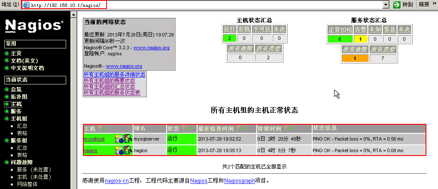The image size is (438, 189).
Task: Click 紧急 header in service summary
Action: pos(389,30)
